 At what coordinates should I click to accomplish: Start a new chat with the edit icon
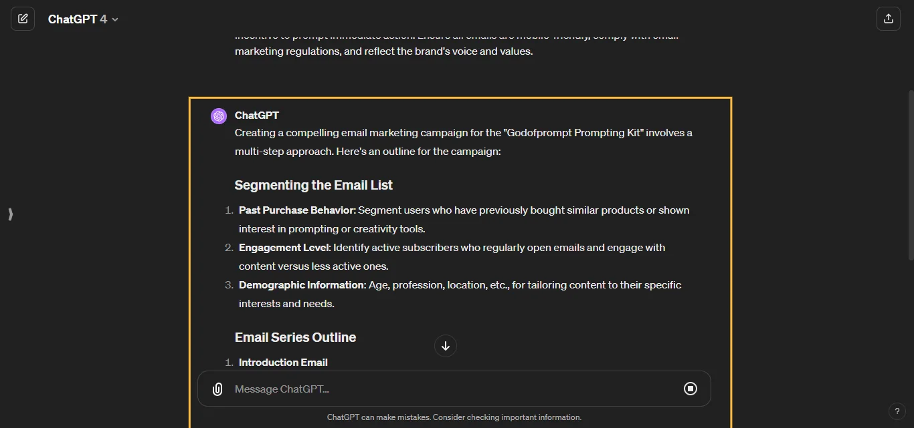pos(23,19)
